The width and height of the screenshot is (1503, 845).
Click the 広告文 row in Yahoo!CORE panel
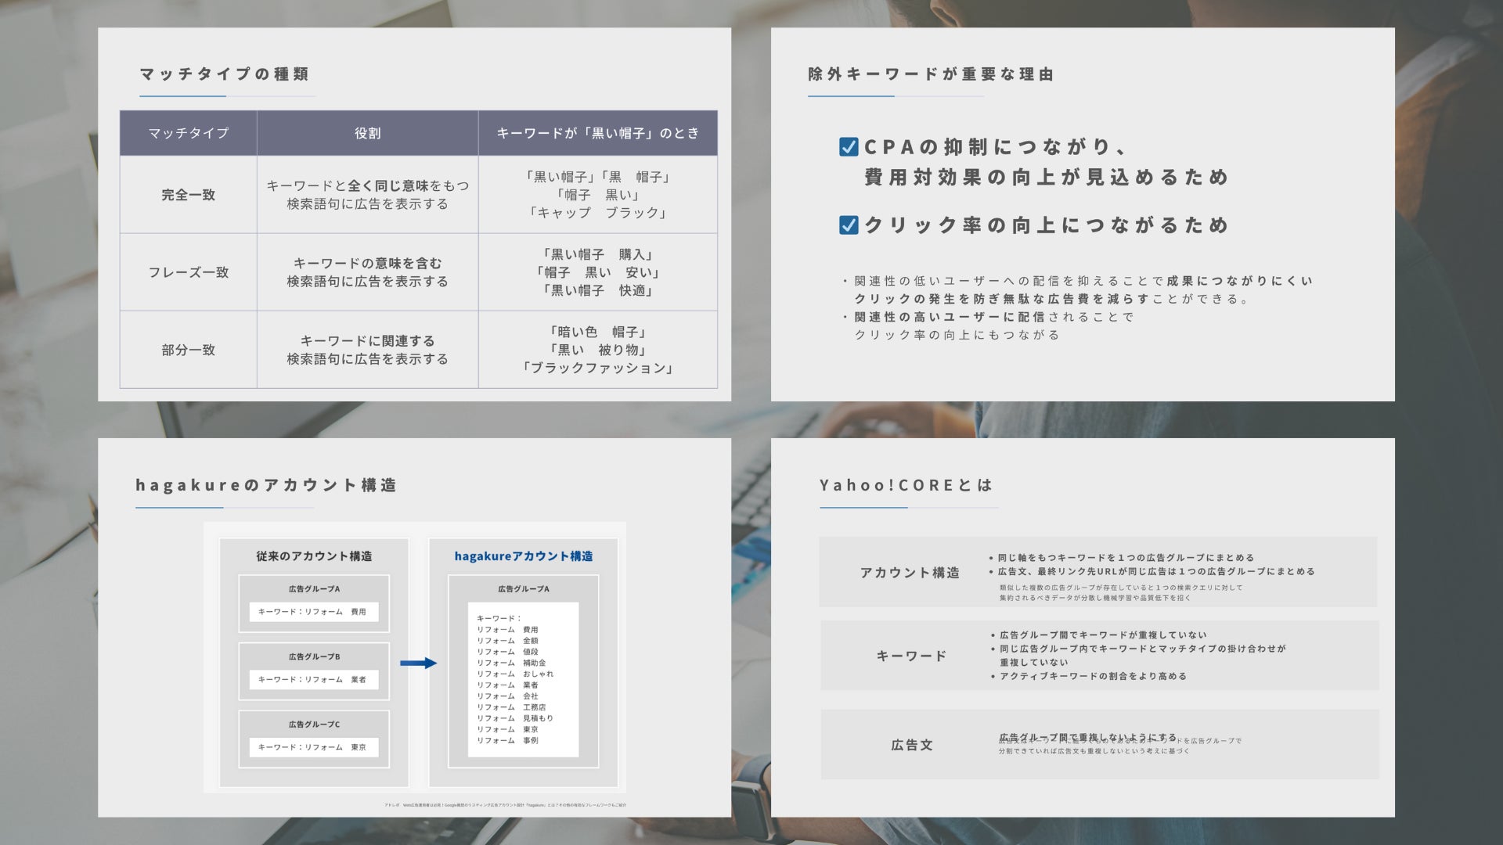click(x=911, y=745)
